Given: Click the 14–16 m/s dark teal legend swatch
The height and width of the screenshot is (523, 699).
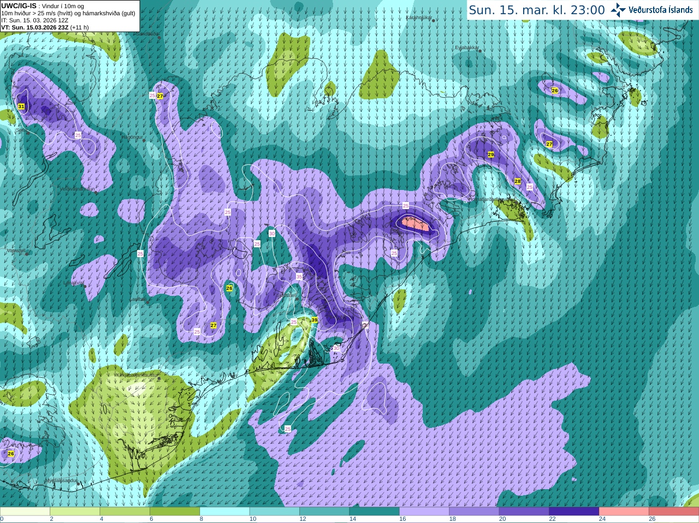Looking at the screenshot, I should 375,512.
